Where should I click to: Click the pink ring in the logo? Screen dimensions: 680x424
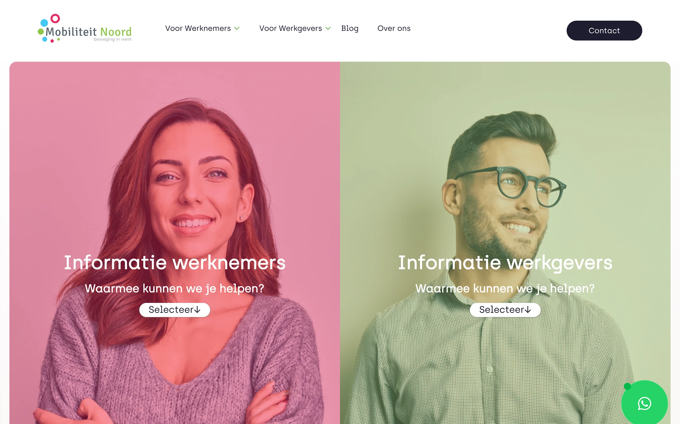(55, 19)
